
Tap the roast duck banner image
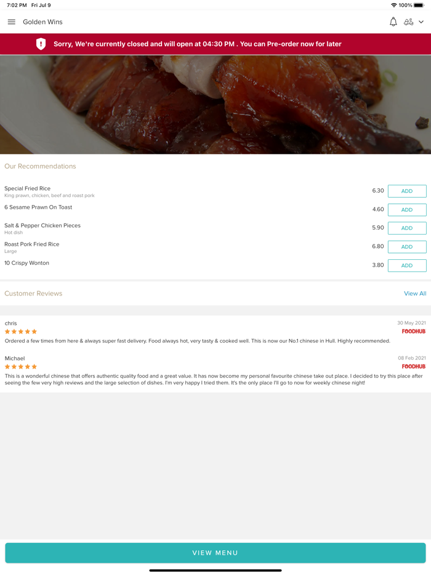(x=216, y=105)
